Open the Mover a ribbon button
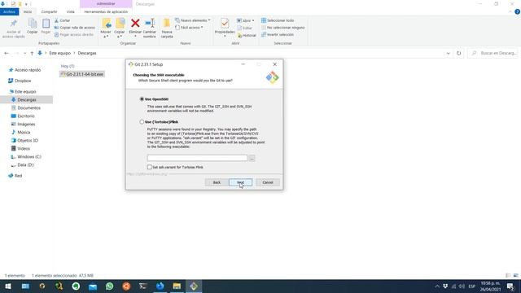Image resolution: width=521 pixels, height=293 pixels. (106, 28)
